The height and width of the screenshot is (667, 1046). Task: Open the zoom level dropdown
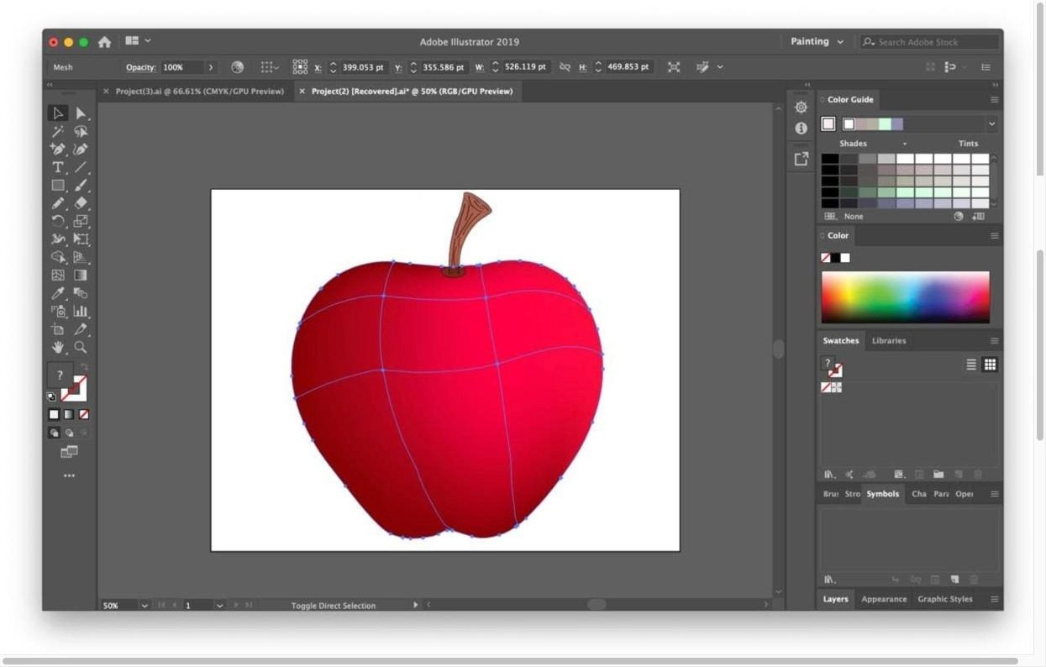click(145, 605)
